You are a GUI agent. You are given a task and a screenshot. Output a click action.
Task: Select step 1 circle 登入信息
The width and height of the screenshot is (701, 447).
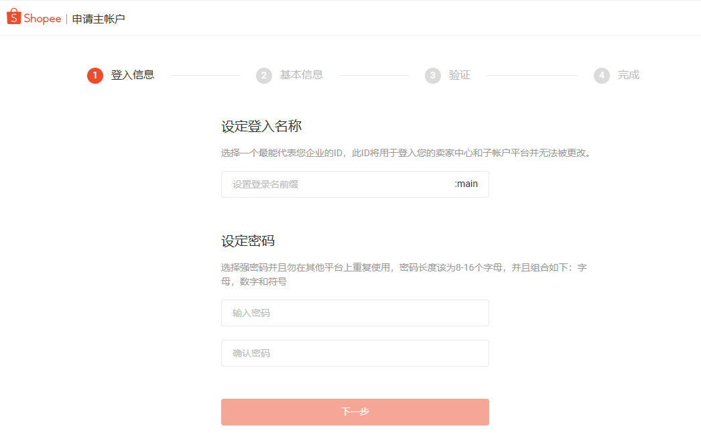94,75
